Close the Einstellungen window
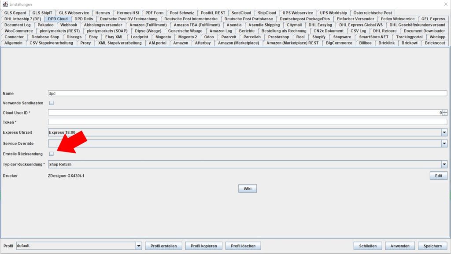The width and height of the screenshot is (451, 254). click(446, 4)
